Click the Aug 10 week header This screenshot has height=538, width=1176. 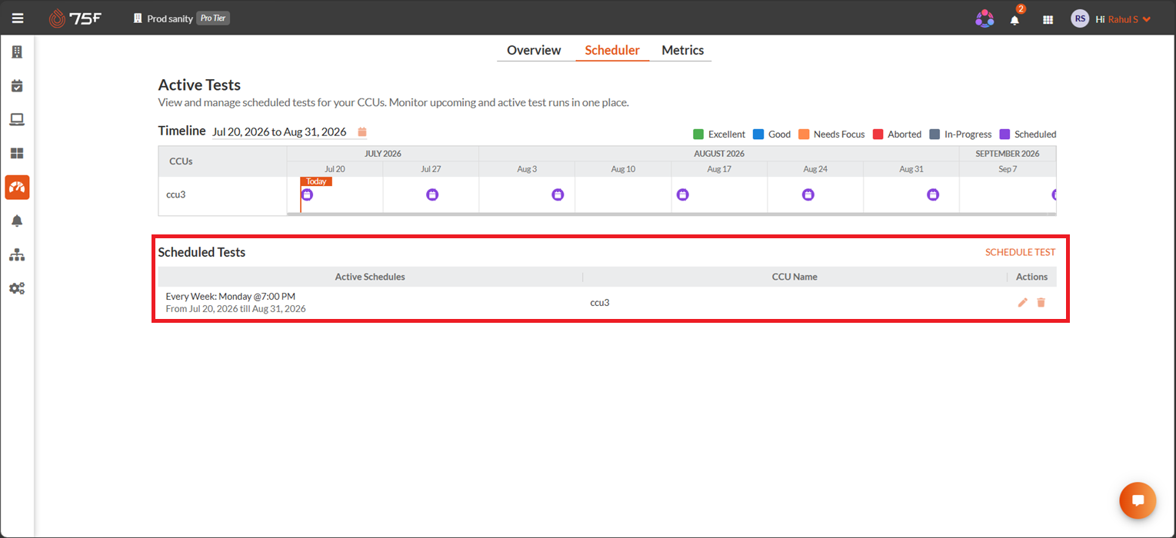tap(623, 169)
